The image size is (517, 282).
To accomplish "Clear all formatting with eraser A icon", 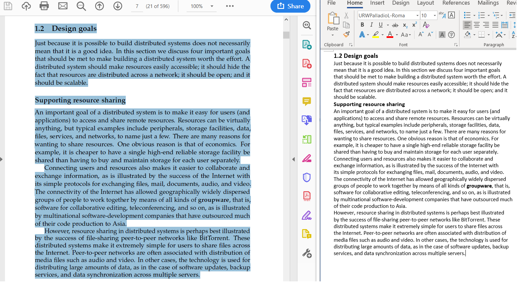I will click(x=426, y=25).
